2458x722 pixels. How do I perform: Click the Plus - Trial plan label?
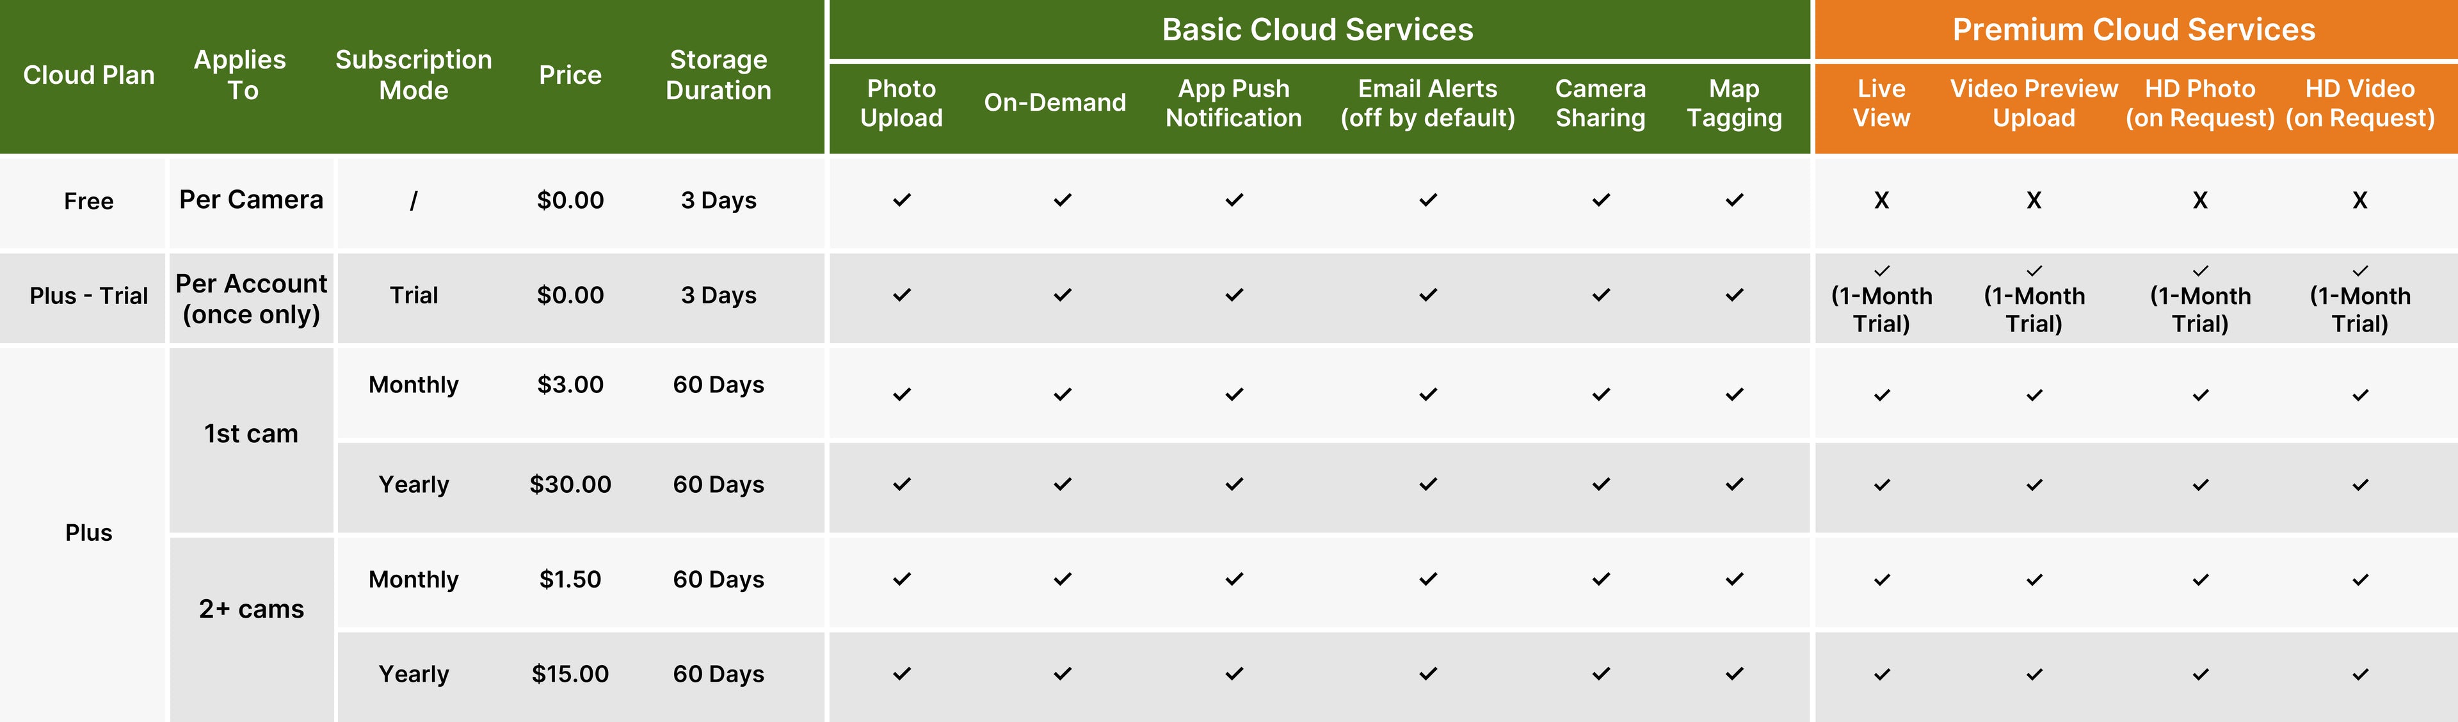coord(89,296)
